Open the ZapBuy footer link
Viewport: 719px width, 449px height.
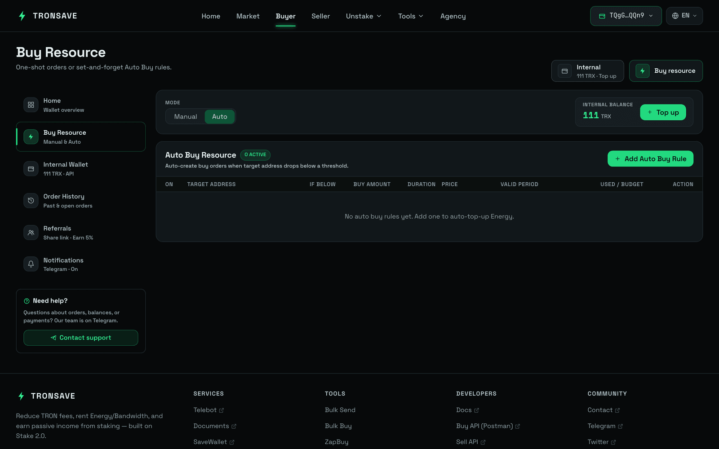[x=337, y=442]
